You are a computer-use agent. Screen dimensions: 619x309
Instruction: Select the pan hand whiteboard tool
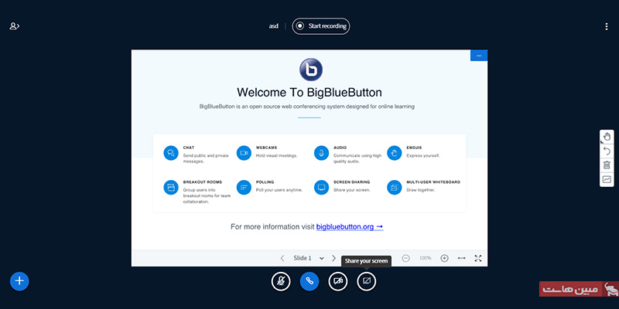coord(607,137)
